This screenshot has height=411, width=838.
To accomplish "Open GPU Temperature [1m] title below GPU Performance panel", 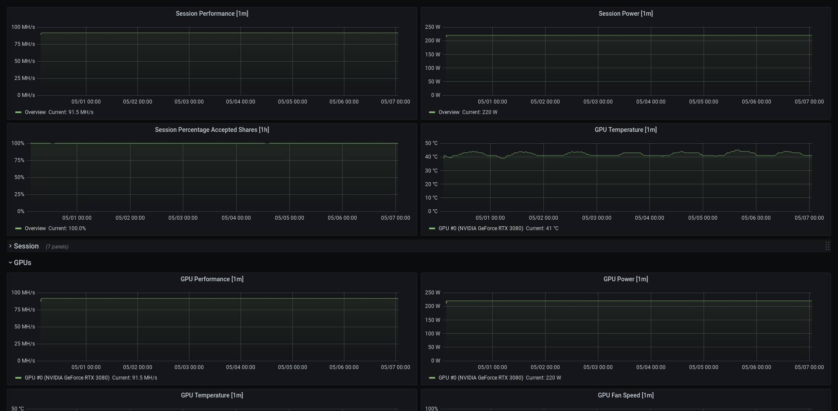I will pyautogui.click(x=212, y=395).
